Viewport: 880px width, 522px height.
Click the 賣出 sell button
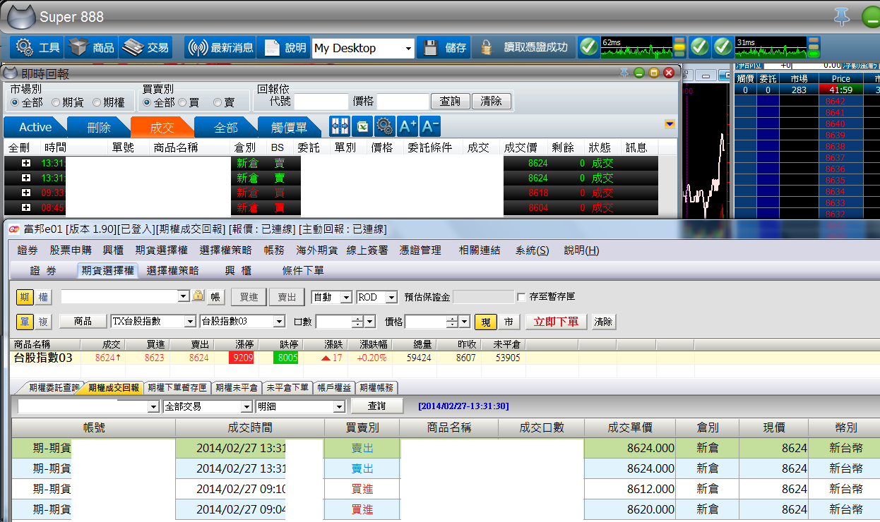[287, 297]
